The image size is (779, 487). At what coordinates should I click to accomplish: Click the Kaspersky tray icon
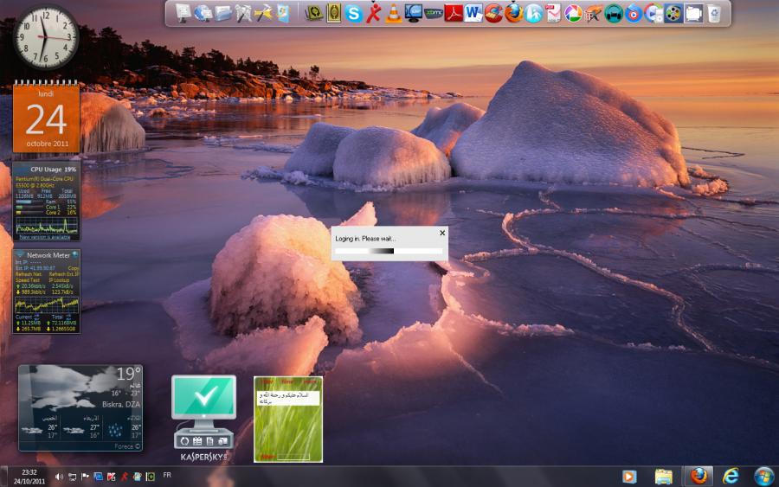pyautogui.click(x=112, y=477)
